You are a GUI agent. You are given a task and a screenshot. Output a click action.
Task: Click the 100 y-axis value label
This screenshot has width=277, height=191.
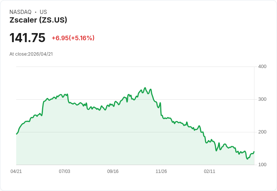(262, 165)
